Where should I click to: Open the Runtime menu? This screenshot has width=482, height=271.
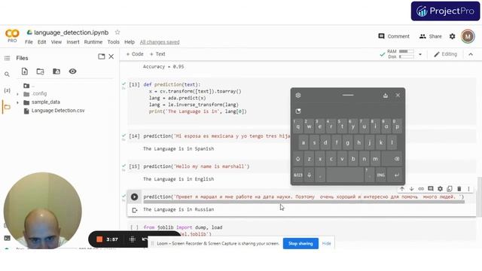click(93, 42)
